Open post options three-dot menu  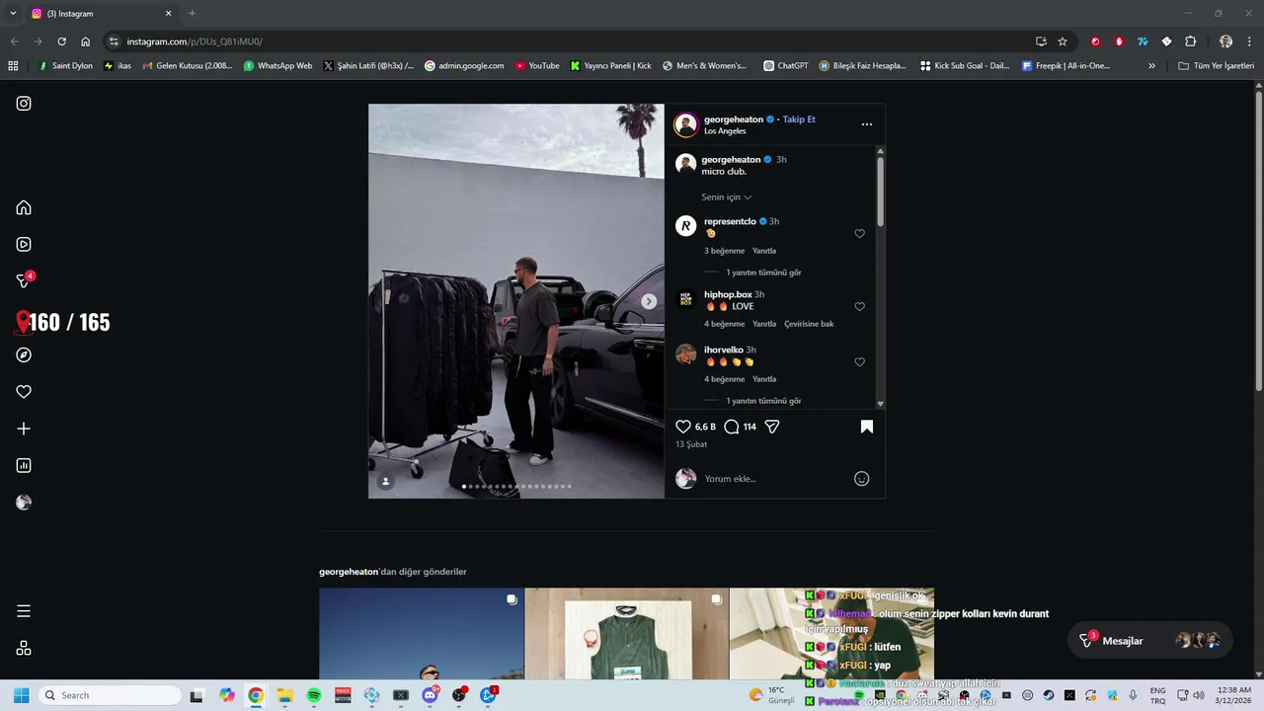point(866,124)
